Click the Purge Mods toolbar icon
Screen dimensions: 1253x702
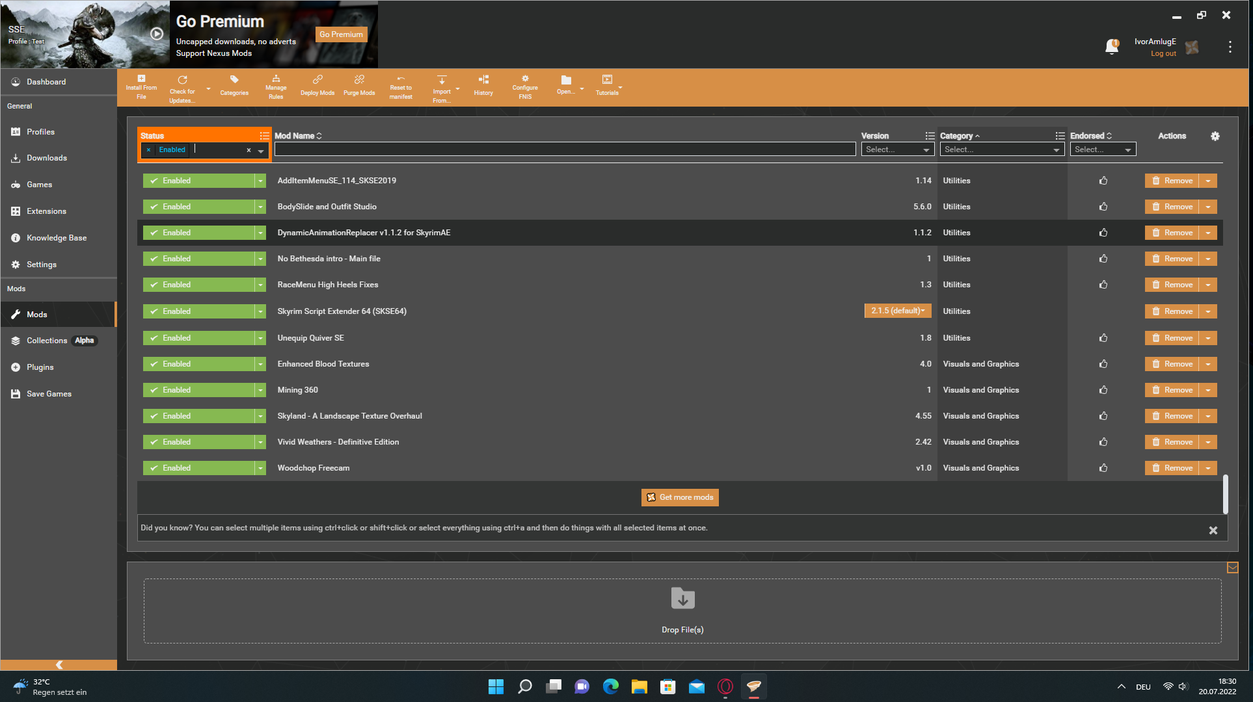(359, 85)
